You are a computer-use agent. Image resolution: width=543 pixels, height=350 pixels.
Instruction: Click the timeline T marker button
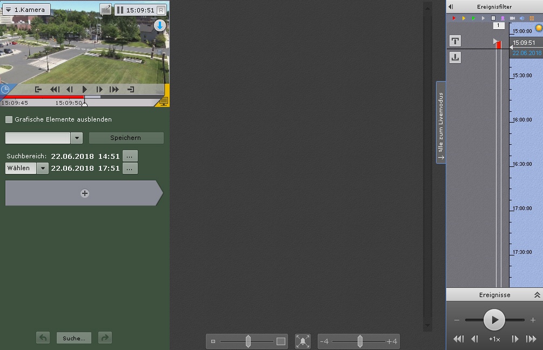(x=455, y=41)
